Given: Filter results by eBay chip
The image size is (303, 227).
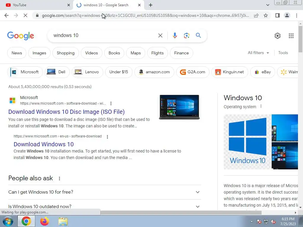Looking at the screenshot, I should [x=262, y=72].
